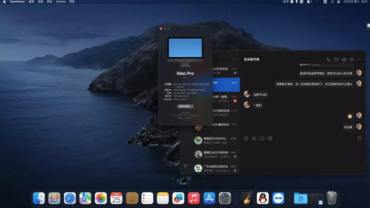Open Music from the Dock
The width and height of the screenshot is (370, 208).
pyautogui.click(x=194, y=198)
